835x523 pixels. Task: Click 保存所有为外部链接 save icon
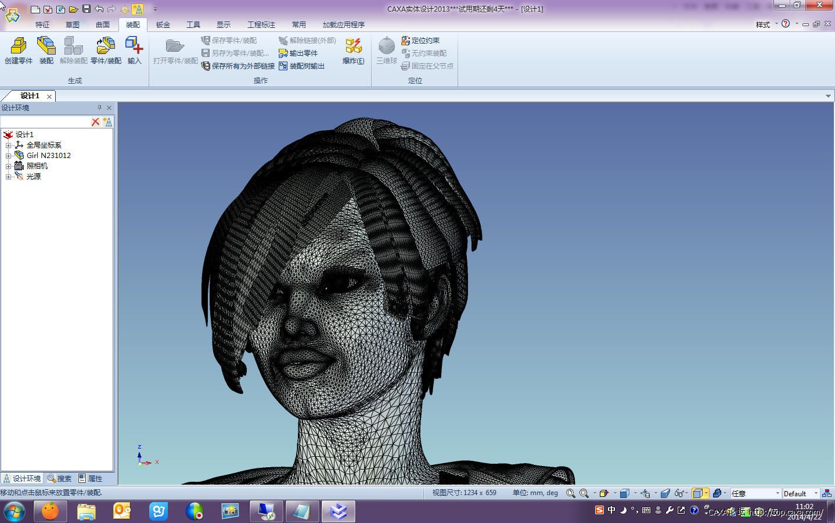pos(206,66)
